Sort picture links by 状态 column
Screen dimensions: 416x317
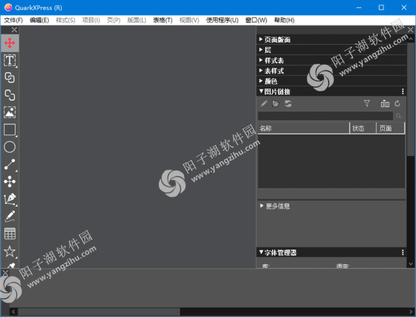coord(363,128)
